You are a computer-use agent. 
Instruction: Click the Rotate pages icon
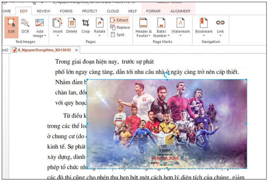(x=99, y=23)
